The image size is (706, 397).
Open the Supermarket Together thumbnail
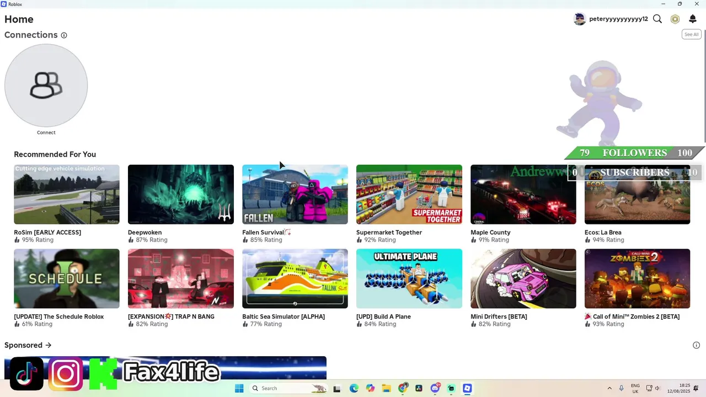pyautogui.click(x=409, y=194)
